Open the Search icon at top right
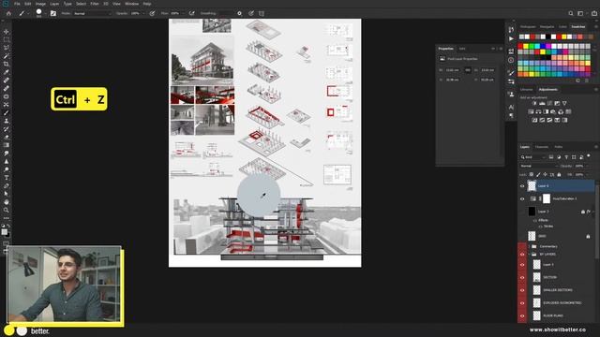 point(571,13)
